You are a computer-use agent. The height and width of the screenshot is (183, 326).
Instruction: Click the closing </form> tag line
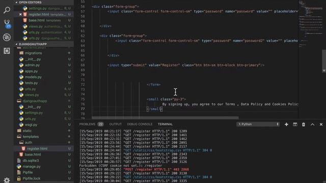click(153, 84)
